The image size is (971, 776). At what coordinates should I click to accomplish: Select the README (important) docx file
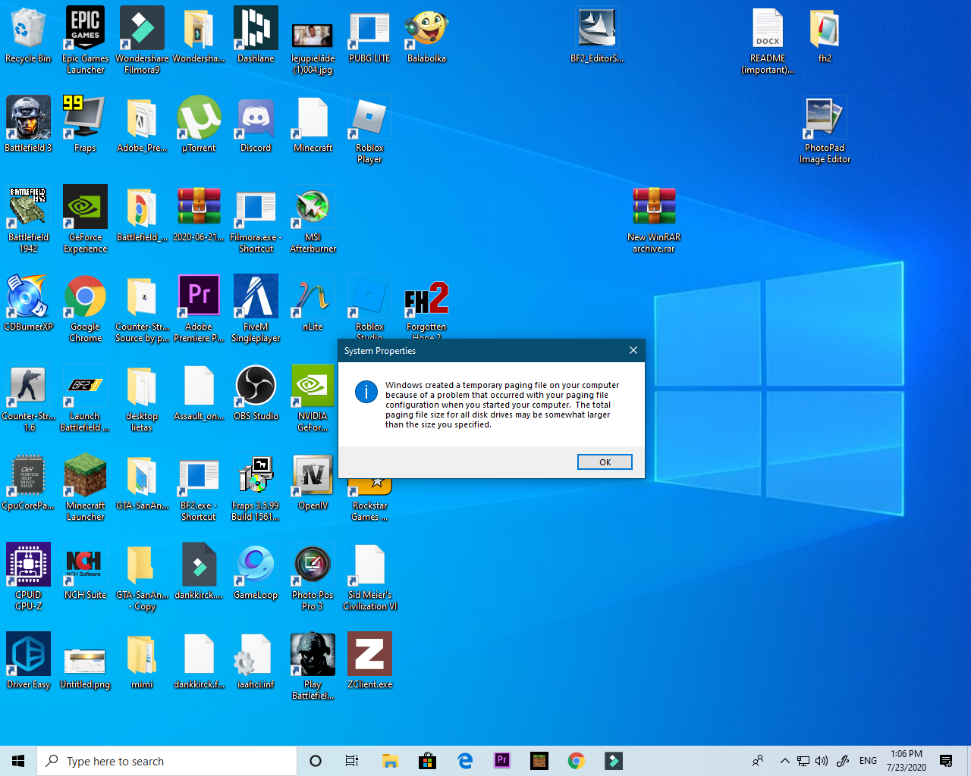click(x=768, y=41)
